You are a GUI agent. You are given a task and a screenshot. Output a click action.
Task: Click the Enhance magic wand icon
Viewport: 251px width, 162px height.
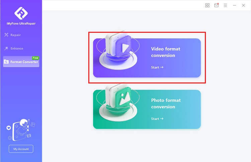click(6, 48)
